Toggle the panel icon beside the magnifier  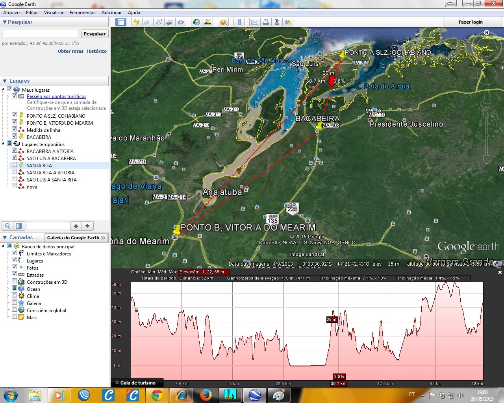(19, 226)
